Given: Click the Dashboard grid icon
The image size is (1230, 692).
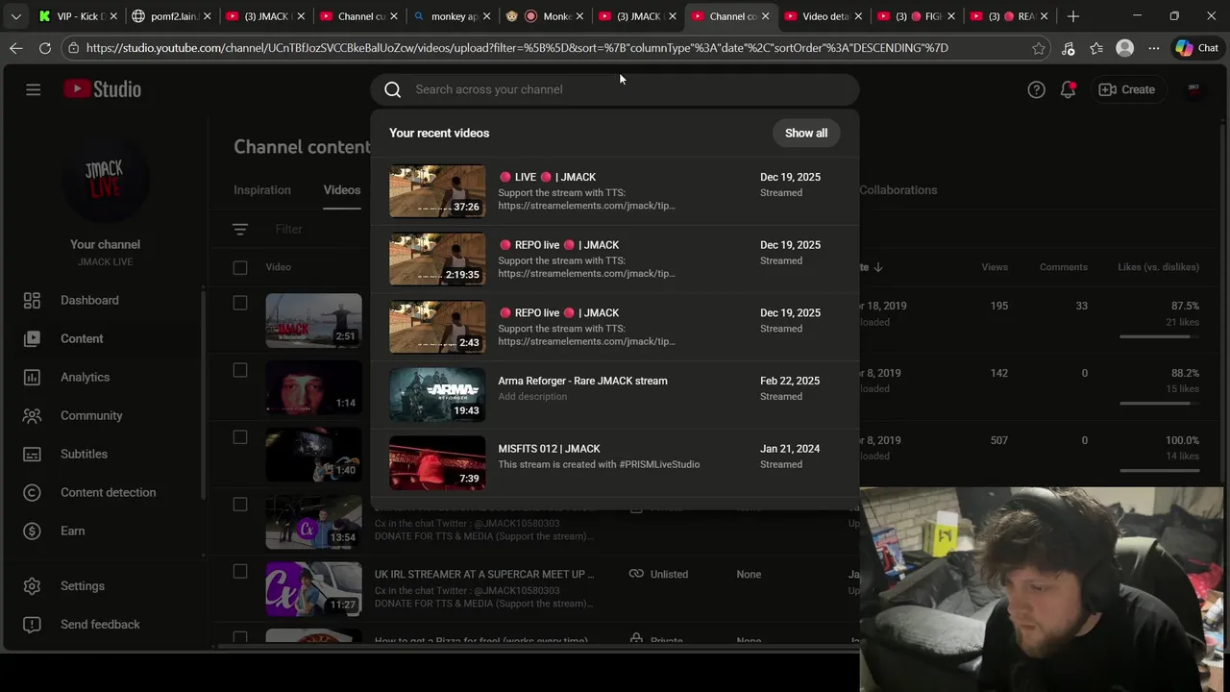Looking at the screenshot, I should pyautogui.click(x=32, y=300).
